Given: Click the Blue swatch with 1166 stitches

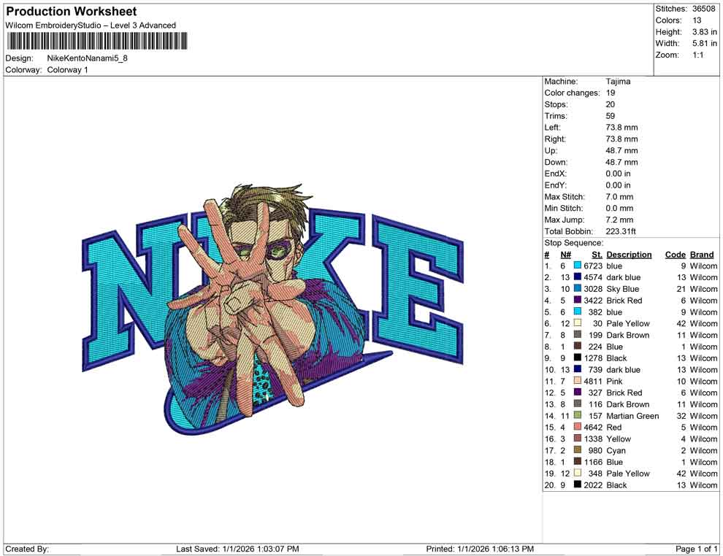Looking at the screenshot, I should (x=577, y=462).
